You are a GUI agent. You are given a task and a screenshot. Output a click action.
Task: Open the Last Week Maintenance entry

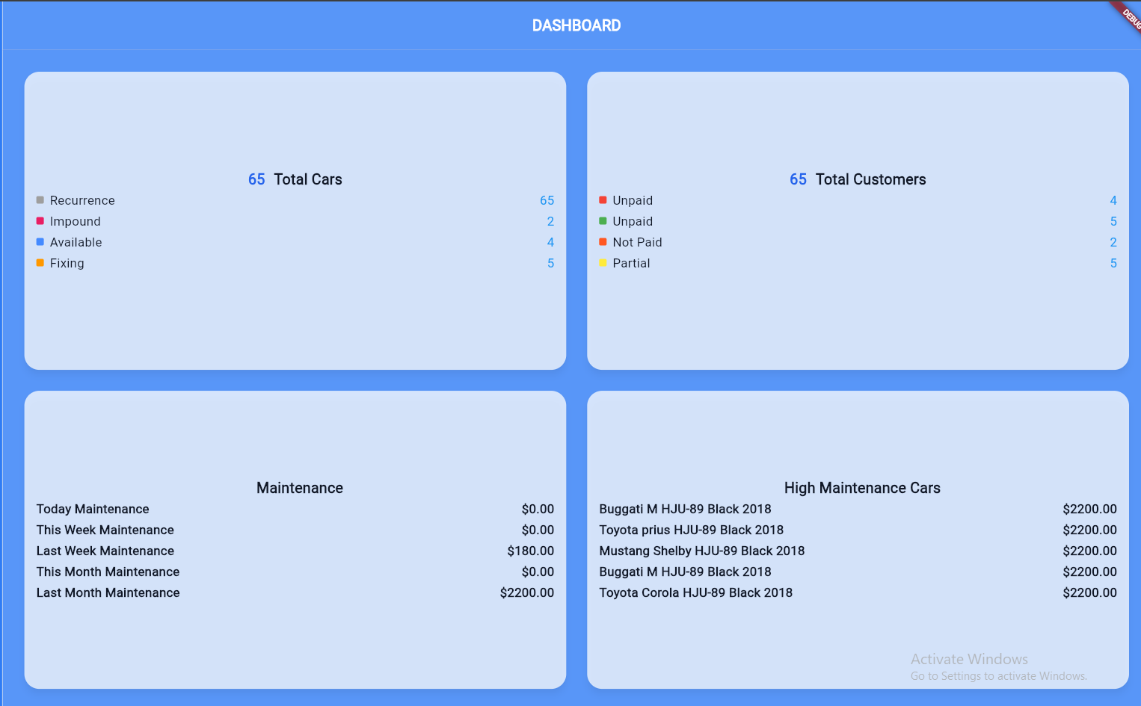[x=105, y=551]
